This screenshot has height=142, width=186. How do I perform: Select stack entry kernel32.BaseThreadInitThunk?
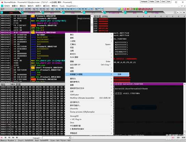pos(131,89)
